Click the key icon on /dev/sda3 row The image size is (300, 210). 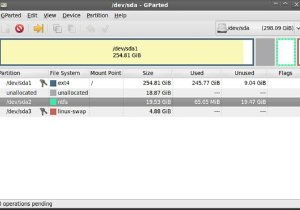click(x=43, y=111)
